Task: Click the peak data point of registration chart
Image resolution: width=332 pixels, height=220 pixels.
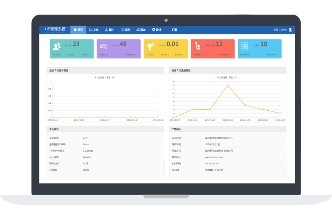Action: 228,85
